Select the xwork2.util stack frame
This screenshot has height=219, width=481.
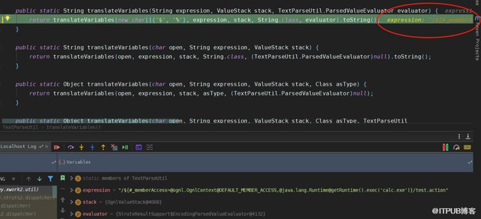coord(19,190)
